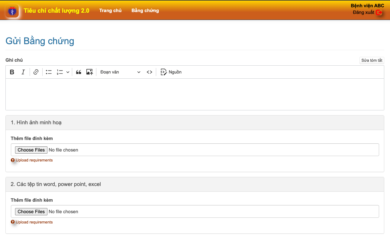Click the Ministry of Health logo icon
The image size is (390, 238).
click(x=12, y=11)
